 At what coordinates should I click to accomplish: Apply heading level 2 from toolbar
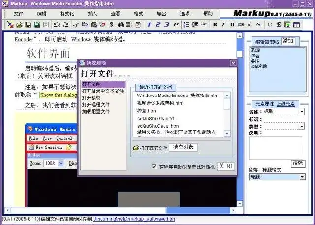point(158,25)
